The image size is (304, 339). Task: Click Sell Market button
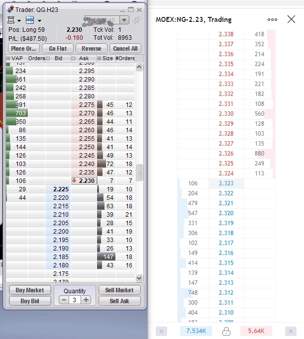[x=119, y=290]
